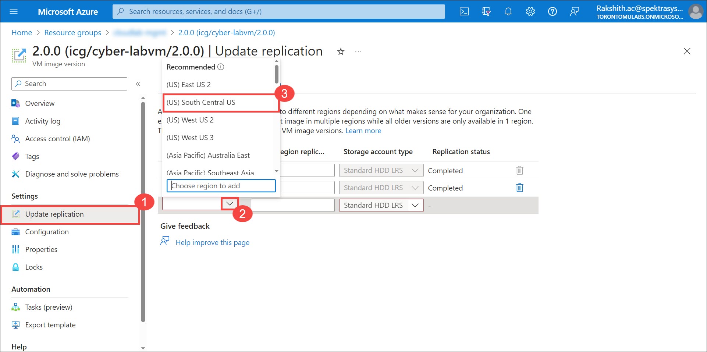This screenshot has width=707, height=352.
Task: Click the left sidebar scrollbar
Action: pos(143,211)
